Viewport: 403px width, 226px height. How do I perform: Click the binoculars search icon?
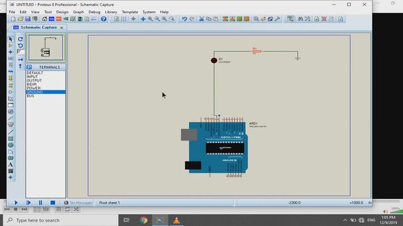(300, 19)
